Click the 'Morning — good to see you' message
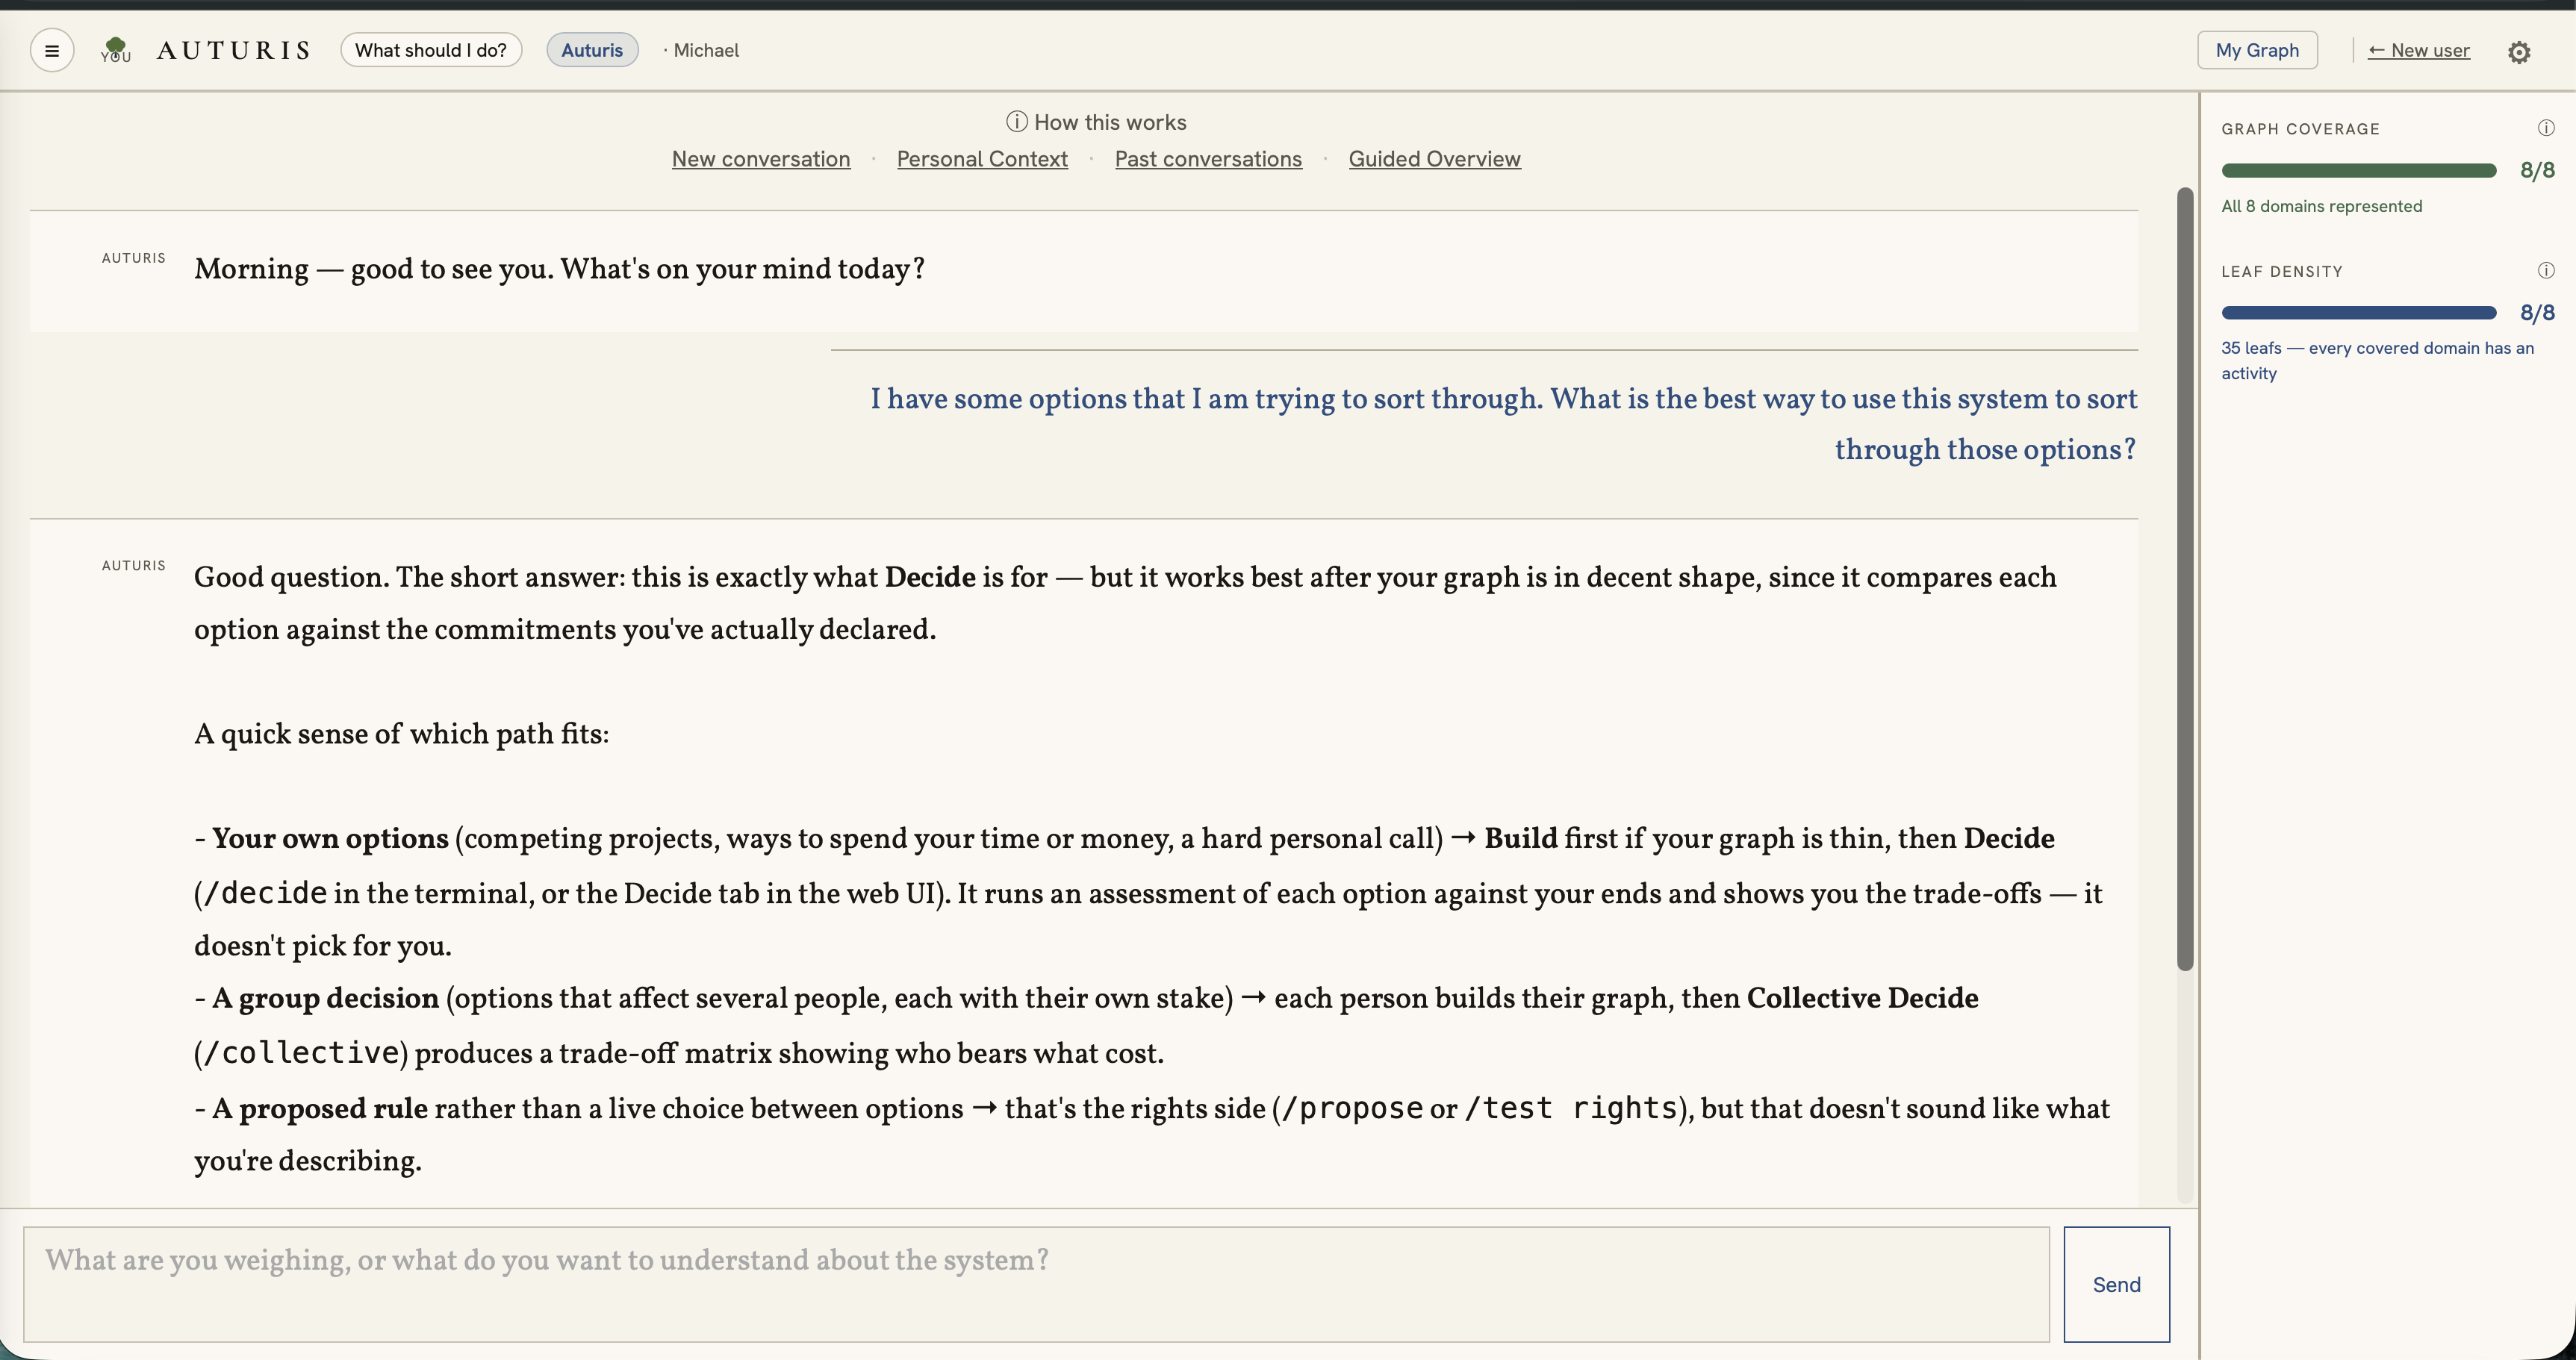Screen dimensions: 2576x1360 point(559,269)
